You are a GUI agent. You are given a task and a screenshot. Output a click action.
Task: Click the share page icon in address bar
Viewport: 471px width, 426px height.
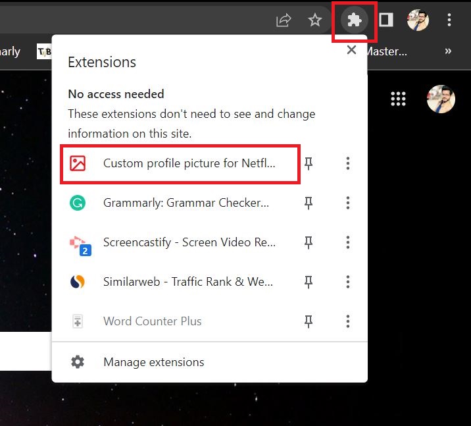[x=284, y=20]
